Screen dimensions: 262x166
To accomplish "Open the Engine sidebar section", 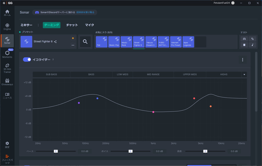I will [7, 27].
